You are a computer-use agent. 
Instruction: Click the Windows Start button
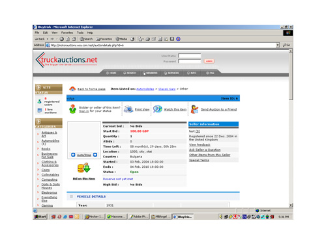click(x=40, y=217)
